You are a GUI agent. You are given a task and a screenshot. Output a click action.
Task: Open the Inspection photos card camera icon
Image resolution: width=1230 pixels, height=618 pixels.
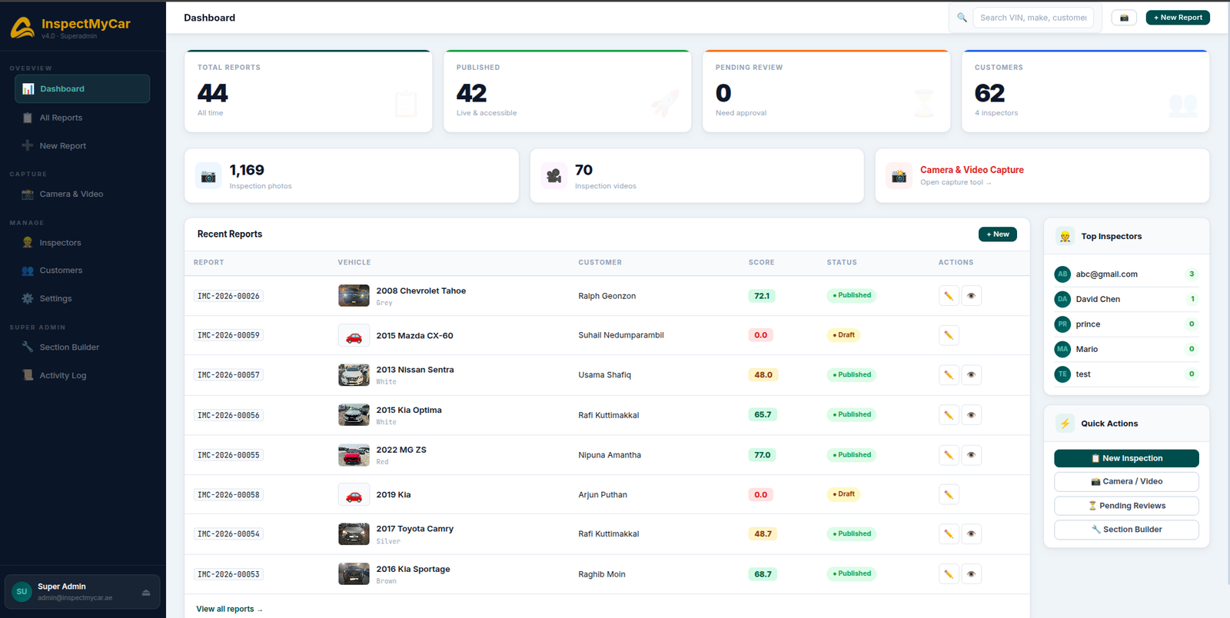click(x=208, y=176)
